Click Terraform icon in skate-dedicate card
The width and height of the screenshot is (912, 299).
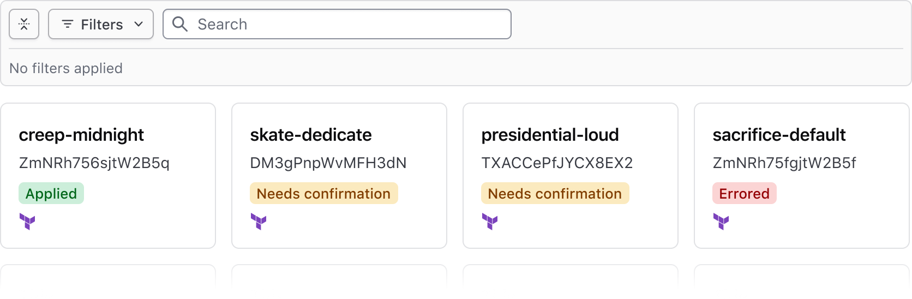click(x=259, y=222)
